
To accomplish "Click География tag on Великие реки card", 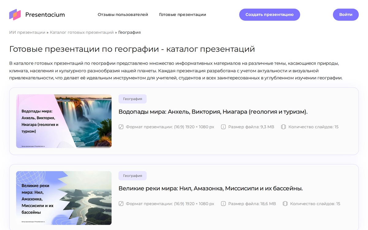I will coord(132,176).
